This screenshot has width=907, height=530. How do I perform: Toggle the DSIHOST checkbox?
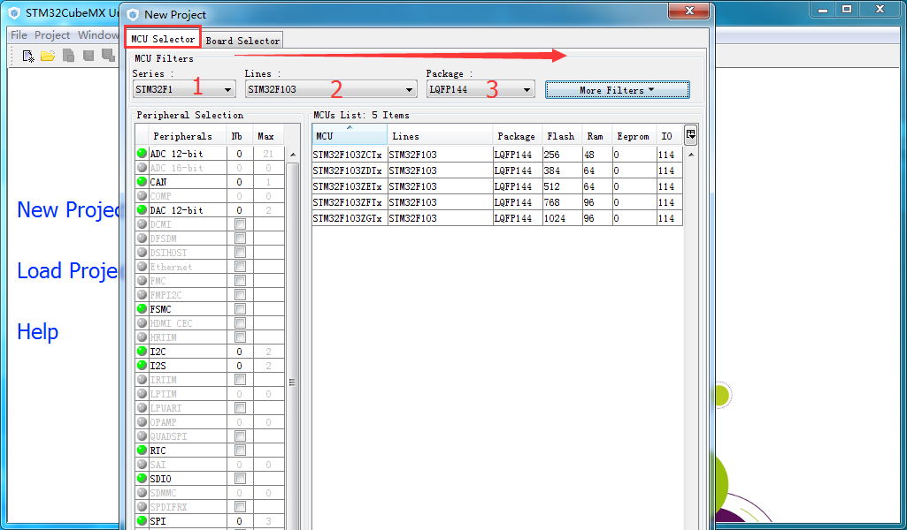click(x=240, y=253)
